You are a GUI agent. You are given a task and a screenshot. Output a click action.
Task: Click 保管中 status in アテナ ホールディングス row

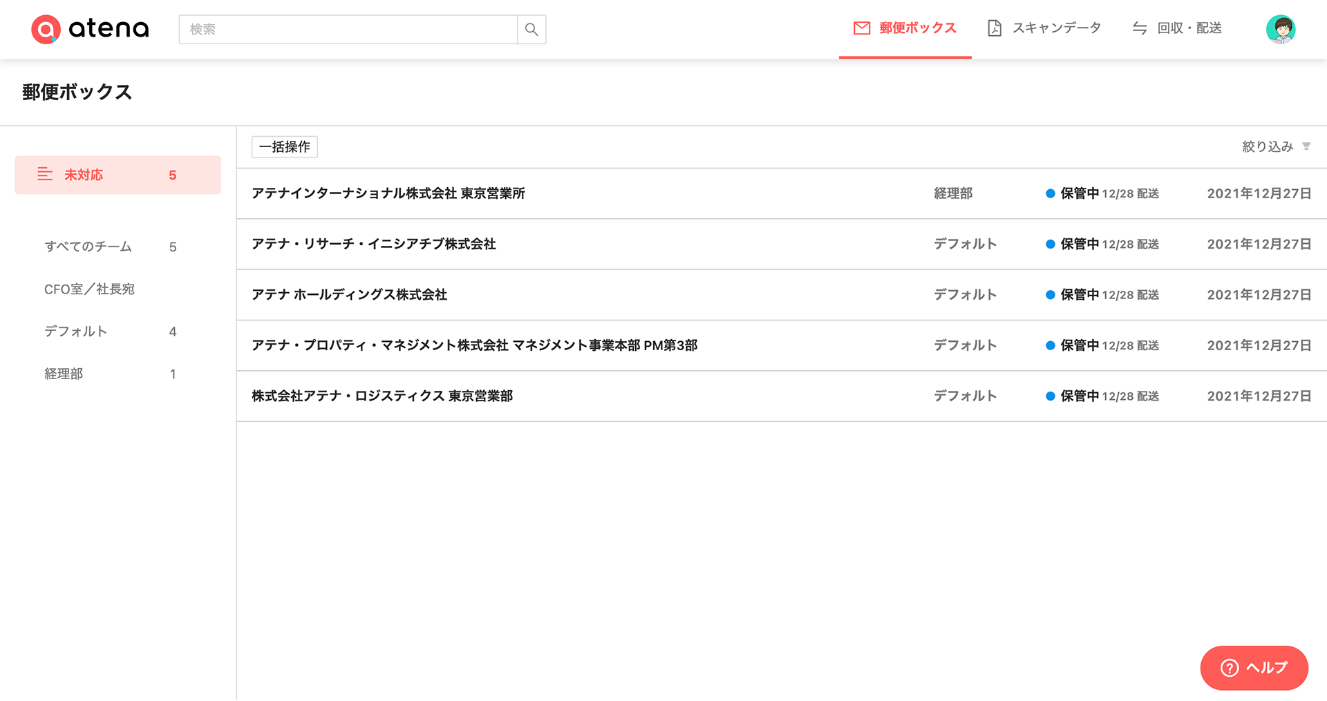click(1080, 295)
